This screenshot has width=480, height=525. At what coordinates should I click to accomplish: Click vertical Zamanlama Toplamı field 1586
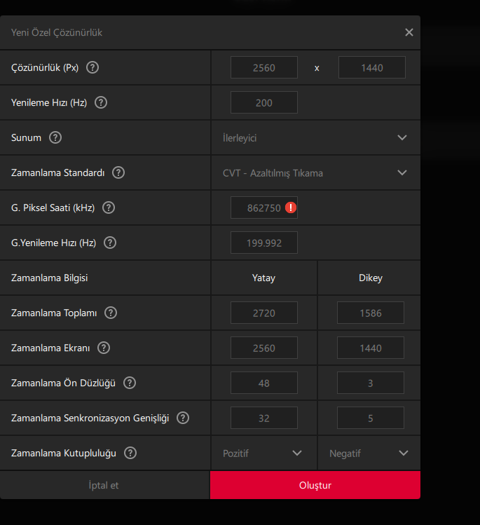click(371, 313)
